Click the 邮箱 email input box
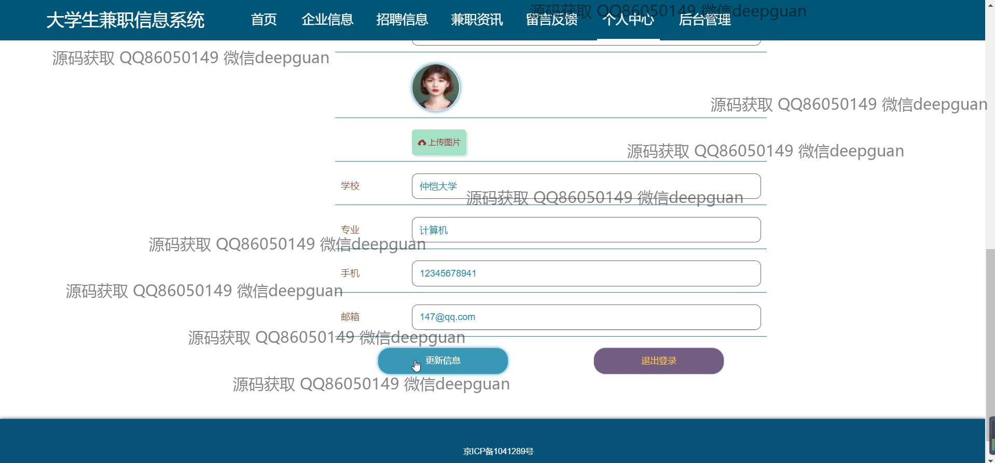This screenshot has width=995, height=463. tap(586, 317)
